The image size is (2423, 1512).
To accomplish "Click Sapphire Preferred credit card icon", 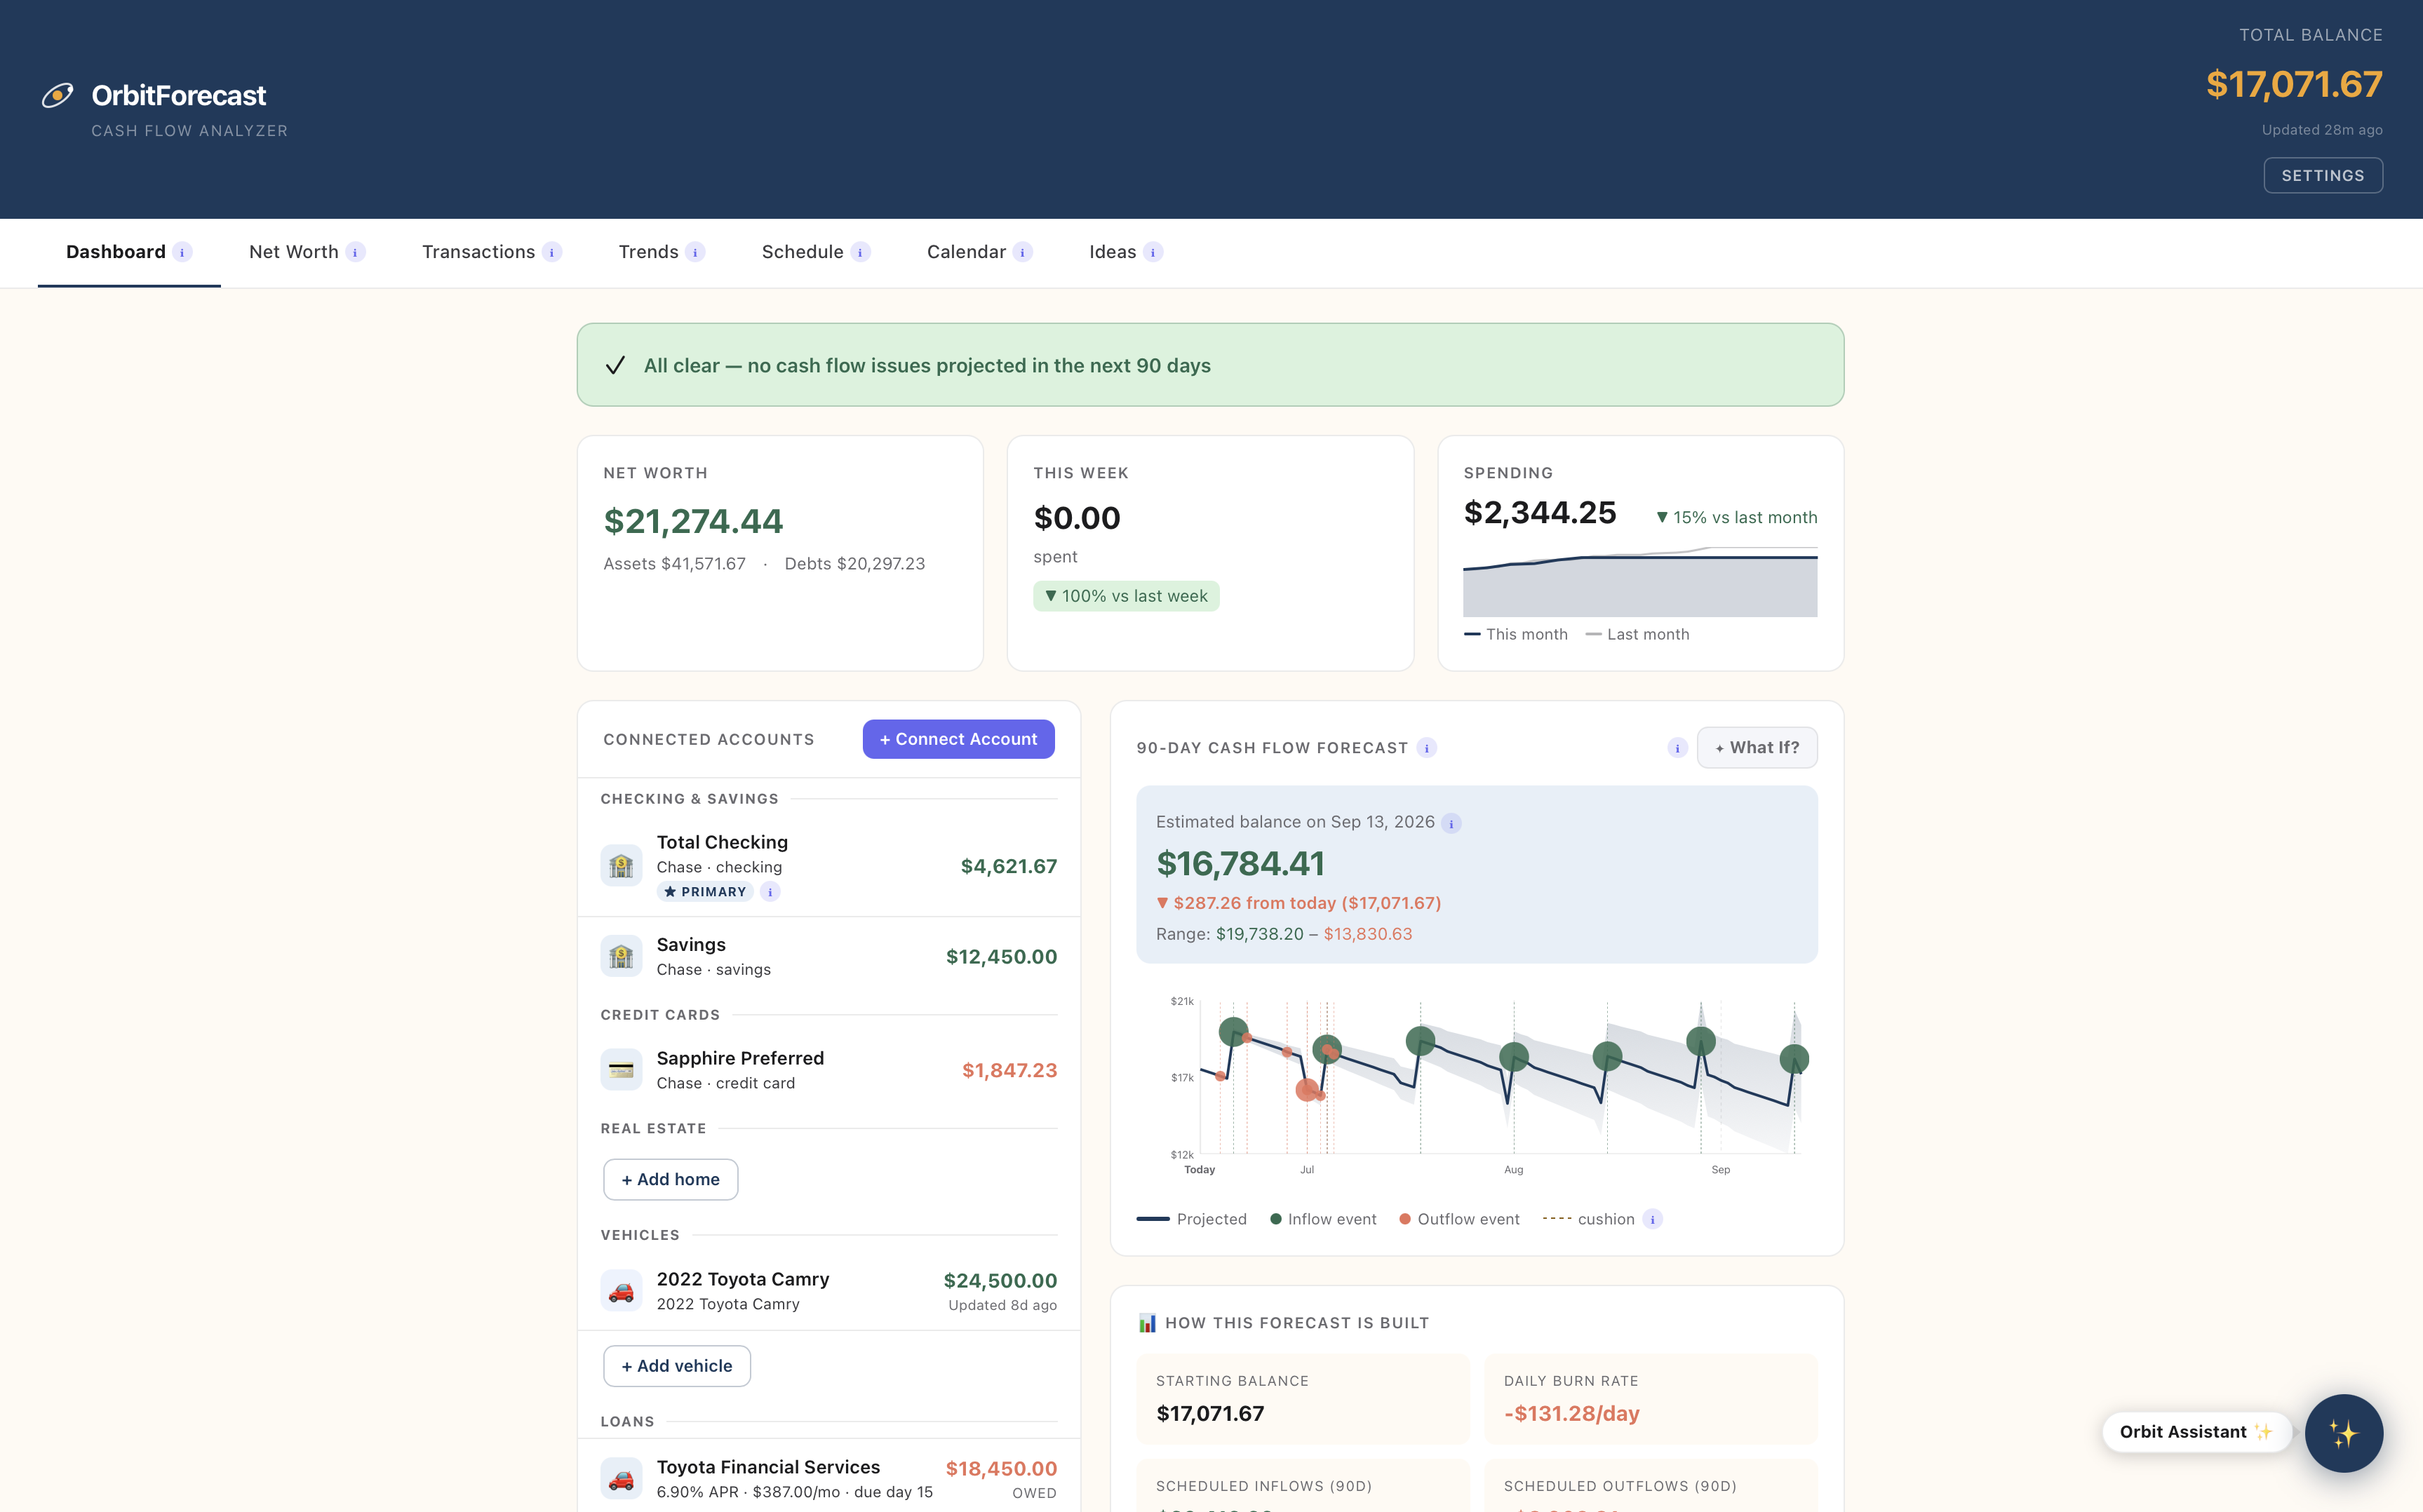I will tap(621, 1070).
